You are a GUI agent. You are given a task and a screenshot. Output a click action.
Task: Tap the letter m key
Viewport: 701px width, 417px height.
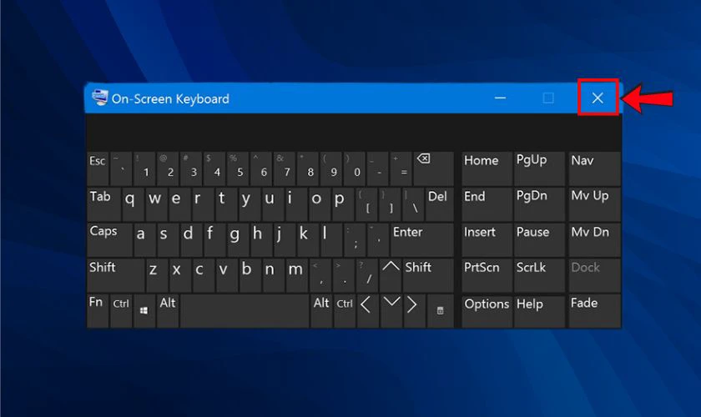click(296, 275)
